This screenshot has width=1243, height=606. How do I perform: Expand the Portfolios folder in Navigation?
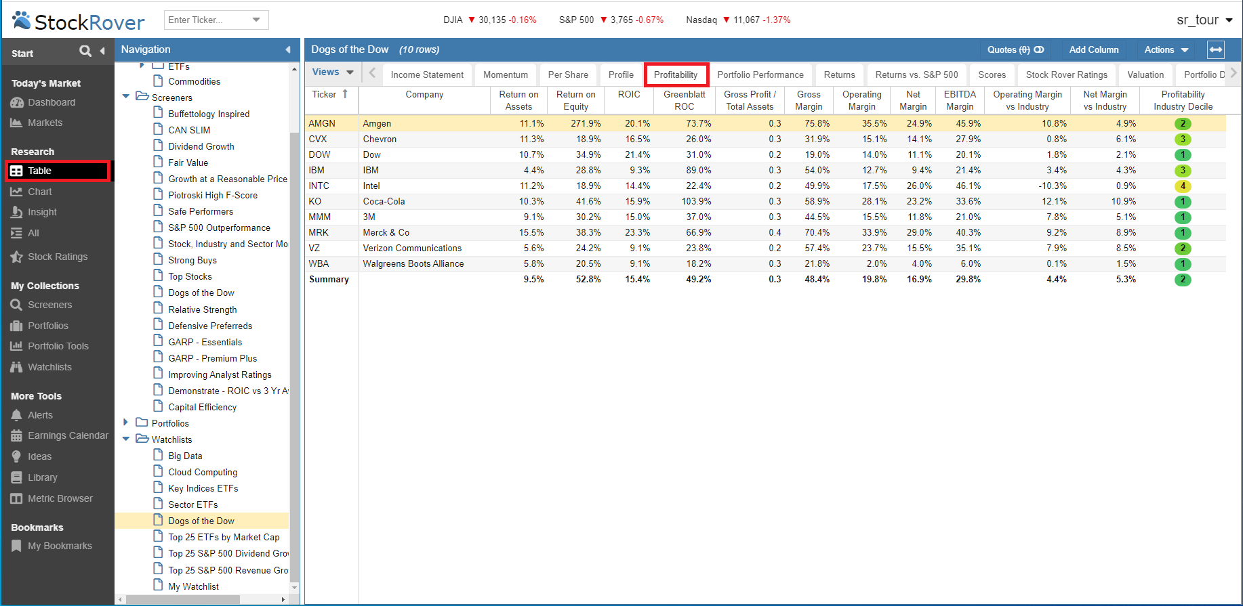(126, 423)
